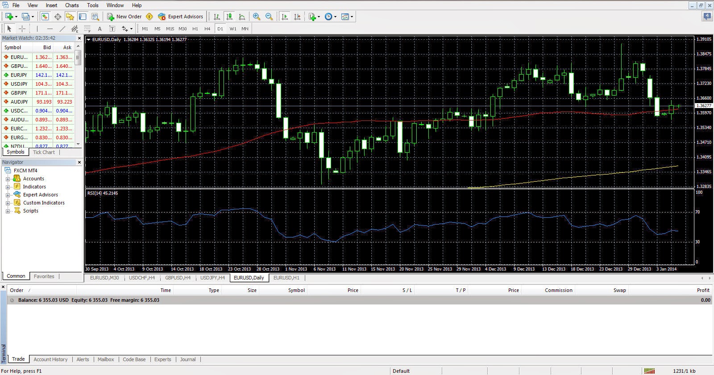The height and width of the screenshot is (375, 714).
Task: Select the EURJPY row in Market Watch
Action: click(x=38, y=75)
